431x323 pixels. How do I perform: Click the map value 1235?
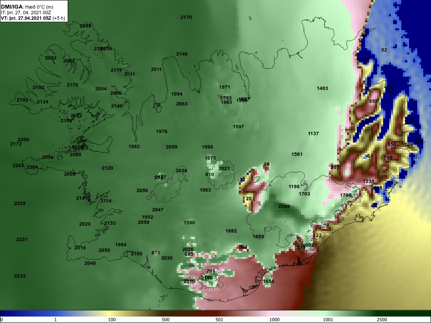point(369,182)
